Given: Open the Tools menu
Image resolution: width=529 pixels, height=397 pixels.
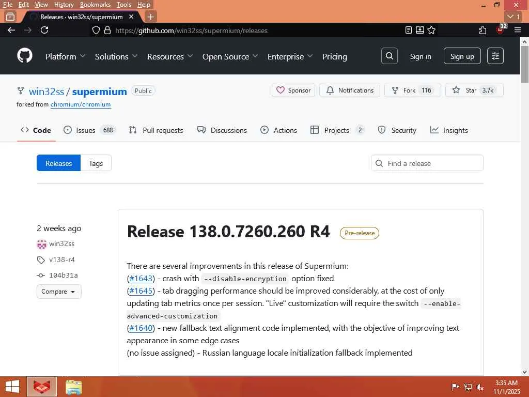Looking at the screenshot, I should [124, 5].
